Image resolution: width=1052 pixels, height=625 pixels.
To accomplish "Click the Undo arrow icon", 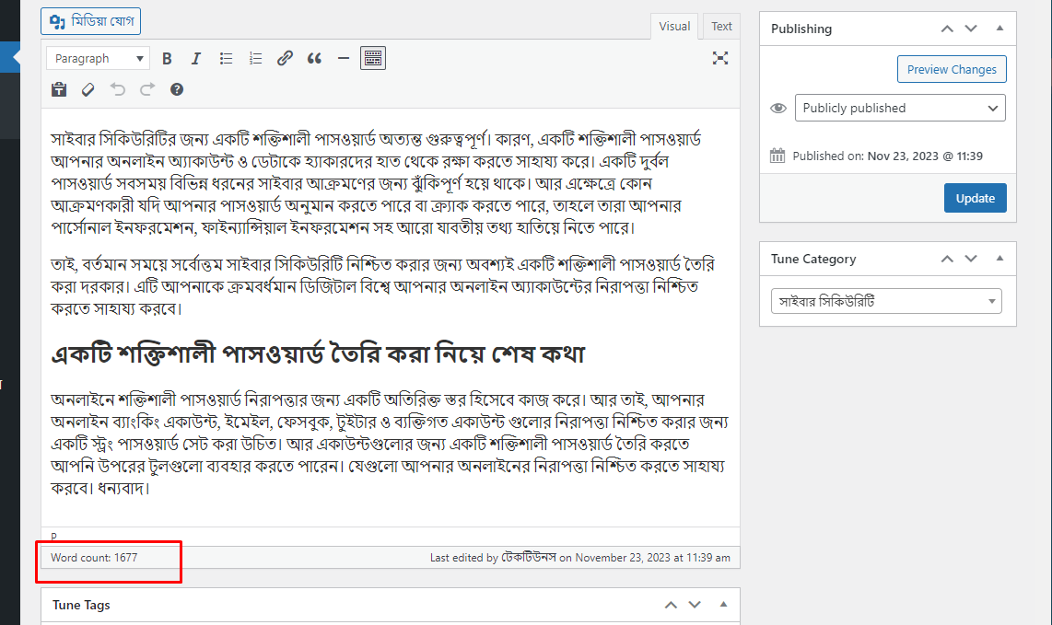I will point(117,89).
